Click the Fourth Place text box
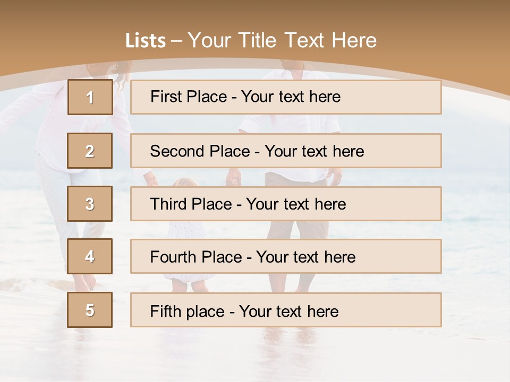This screenshot has height=382, width=510. (286, 256)
